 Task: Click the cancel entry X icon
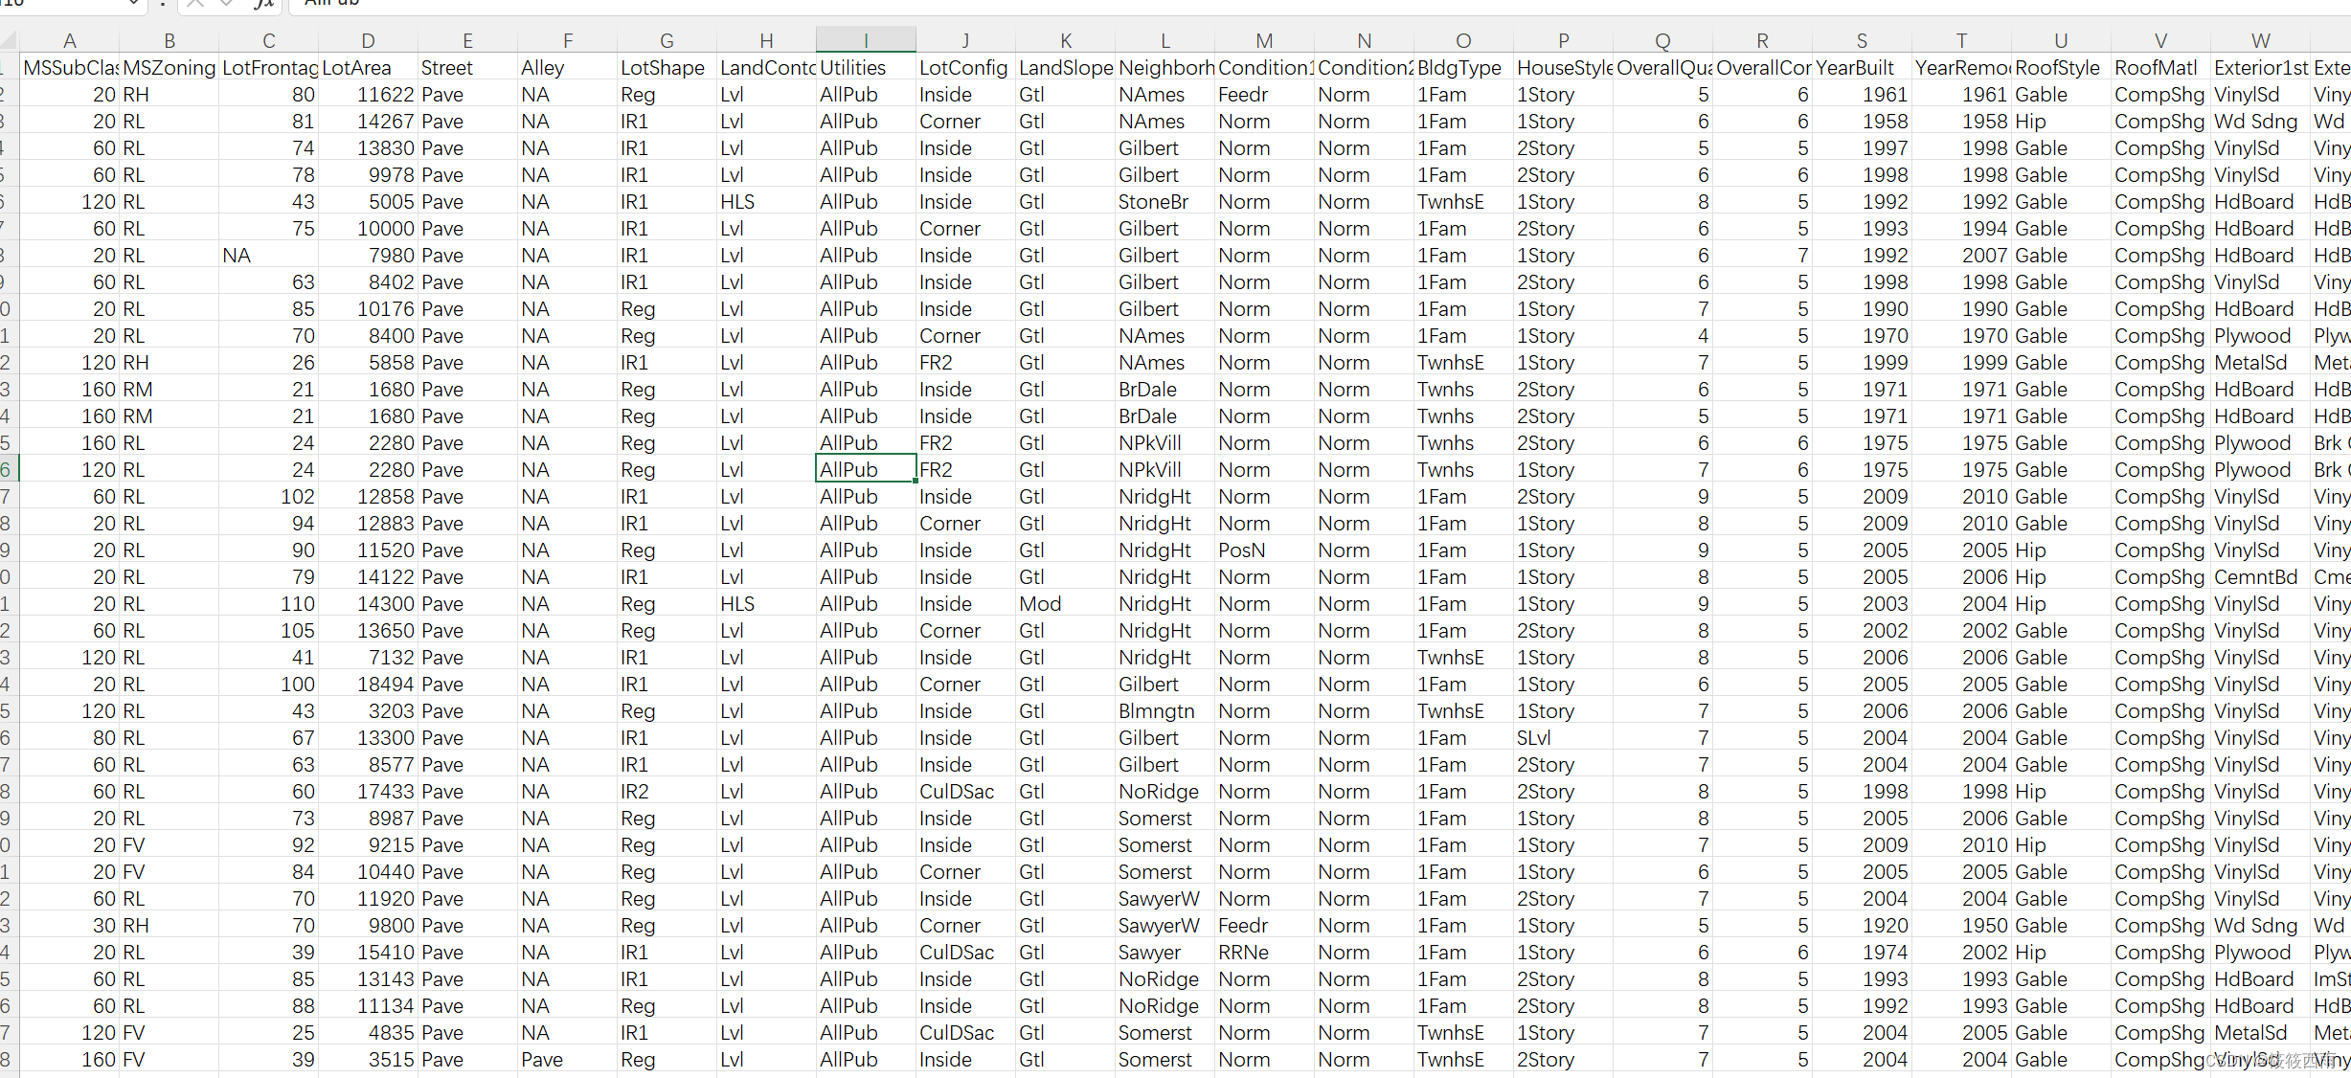coord(195,4)
